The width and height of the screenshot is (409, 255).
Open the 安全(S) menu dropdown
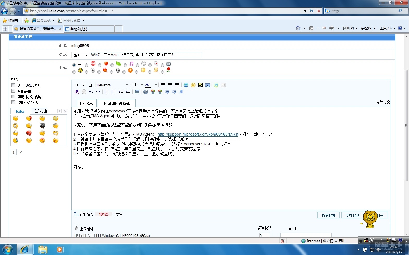coord(368,28)
